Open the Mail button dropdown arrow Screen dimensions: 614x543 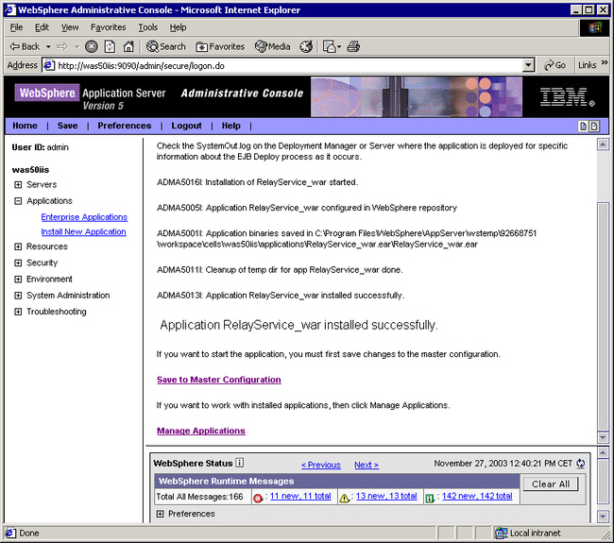[339, 47]
